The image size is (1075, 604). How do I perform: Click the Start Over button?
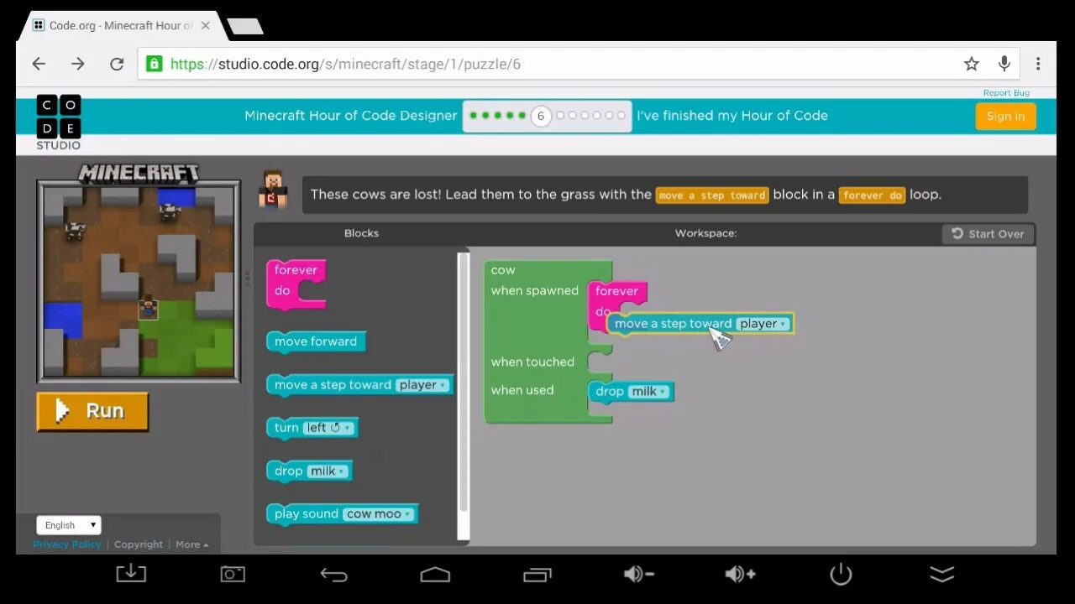coord(988,234)
